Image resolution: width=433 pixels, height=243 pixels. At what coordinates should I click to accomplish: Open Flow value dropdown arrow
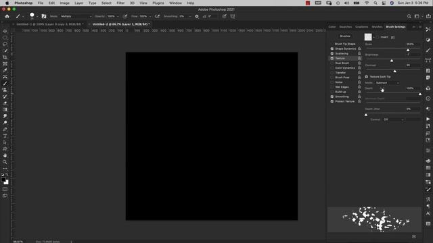click(x=150, y=16)
